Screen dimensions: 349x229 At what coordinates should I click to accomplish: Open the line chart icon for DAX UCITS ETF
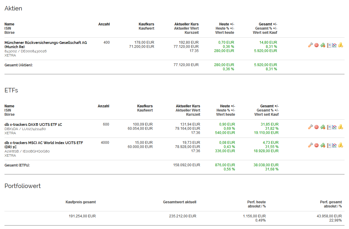pyautogui.click(x=334, y=127)
